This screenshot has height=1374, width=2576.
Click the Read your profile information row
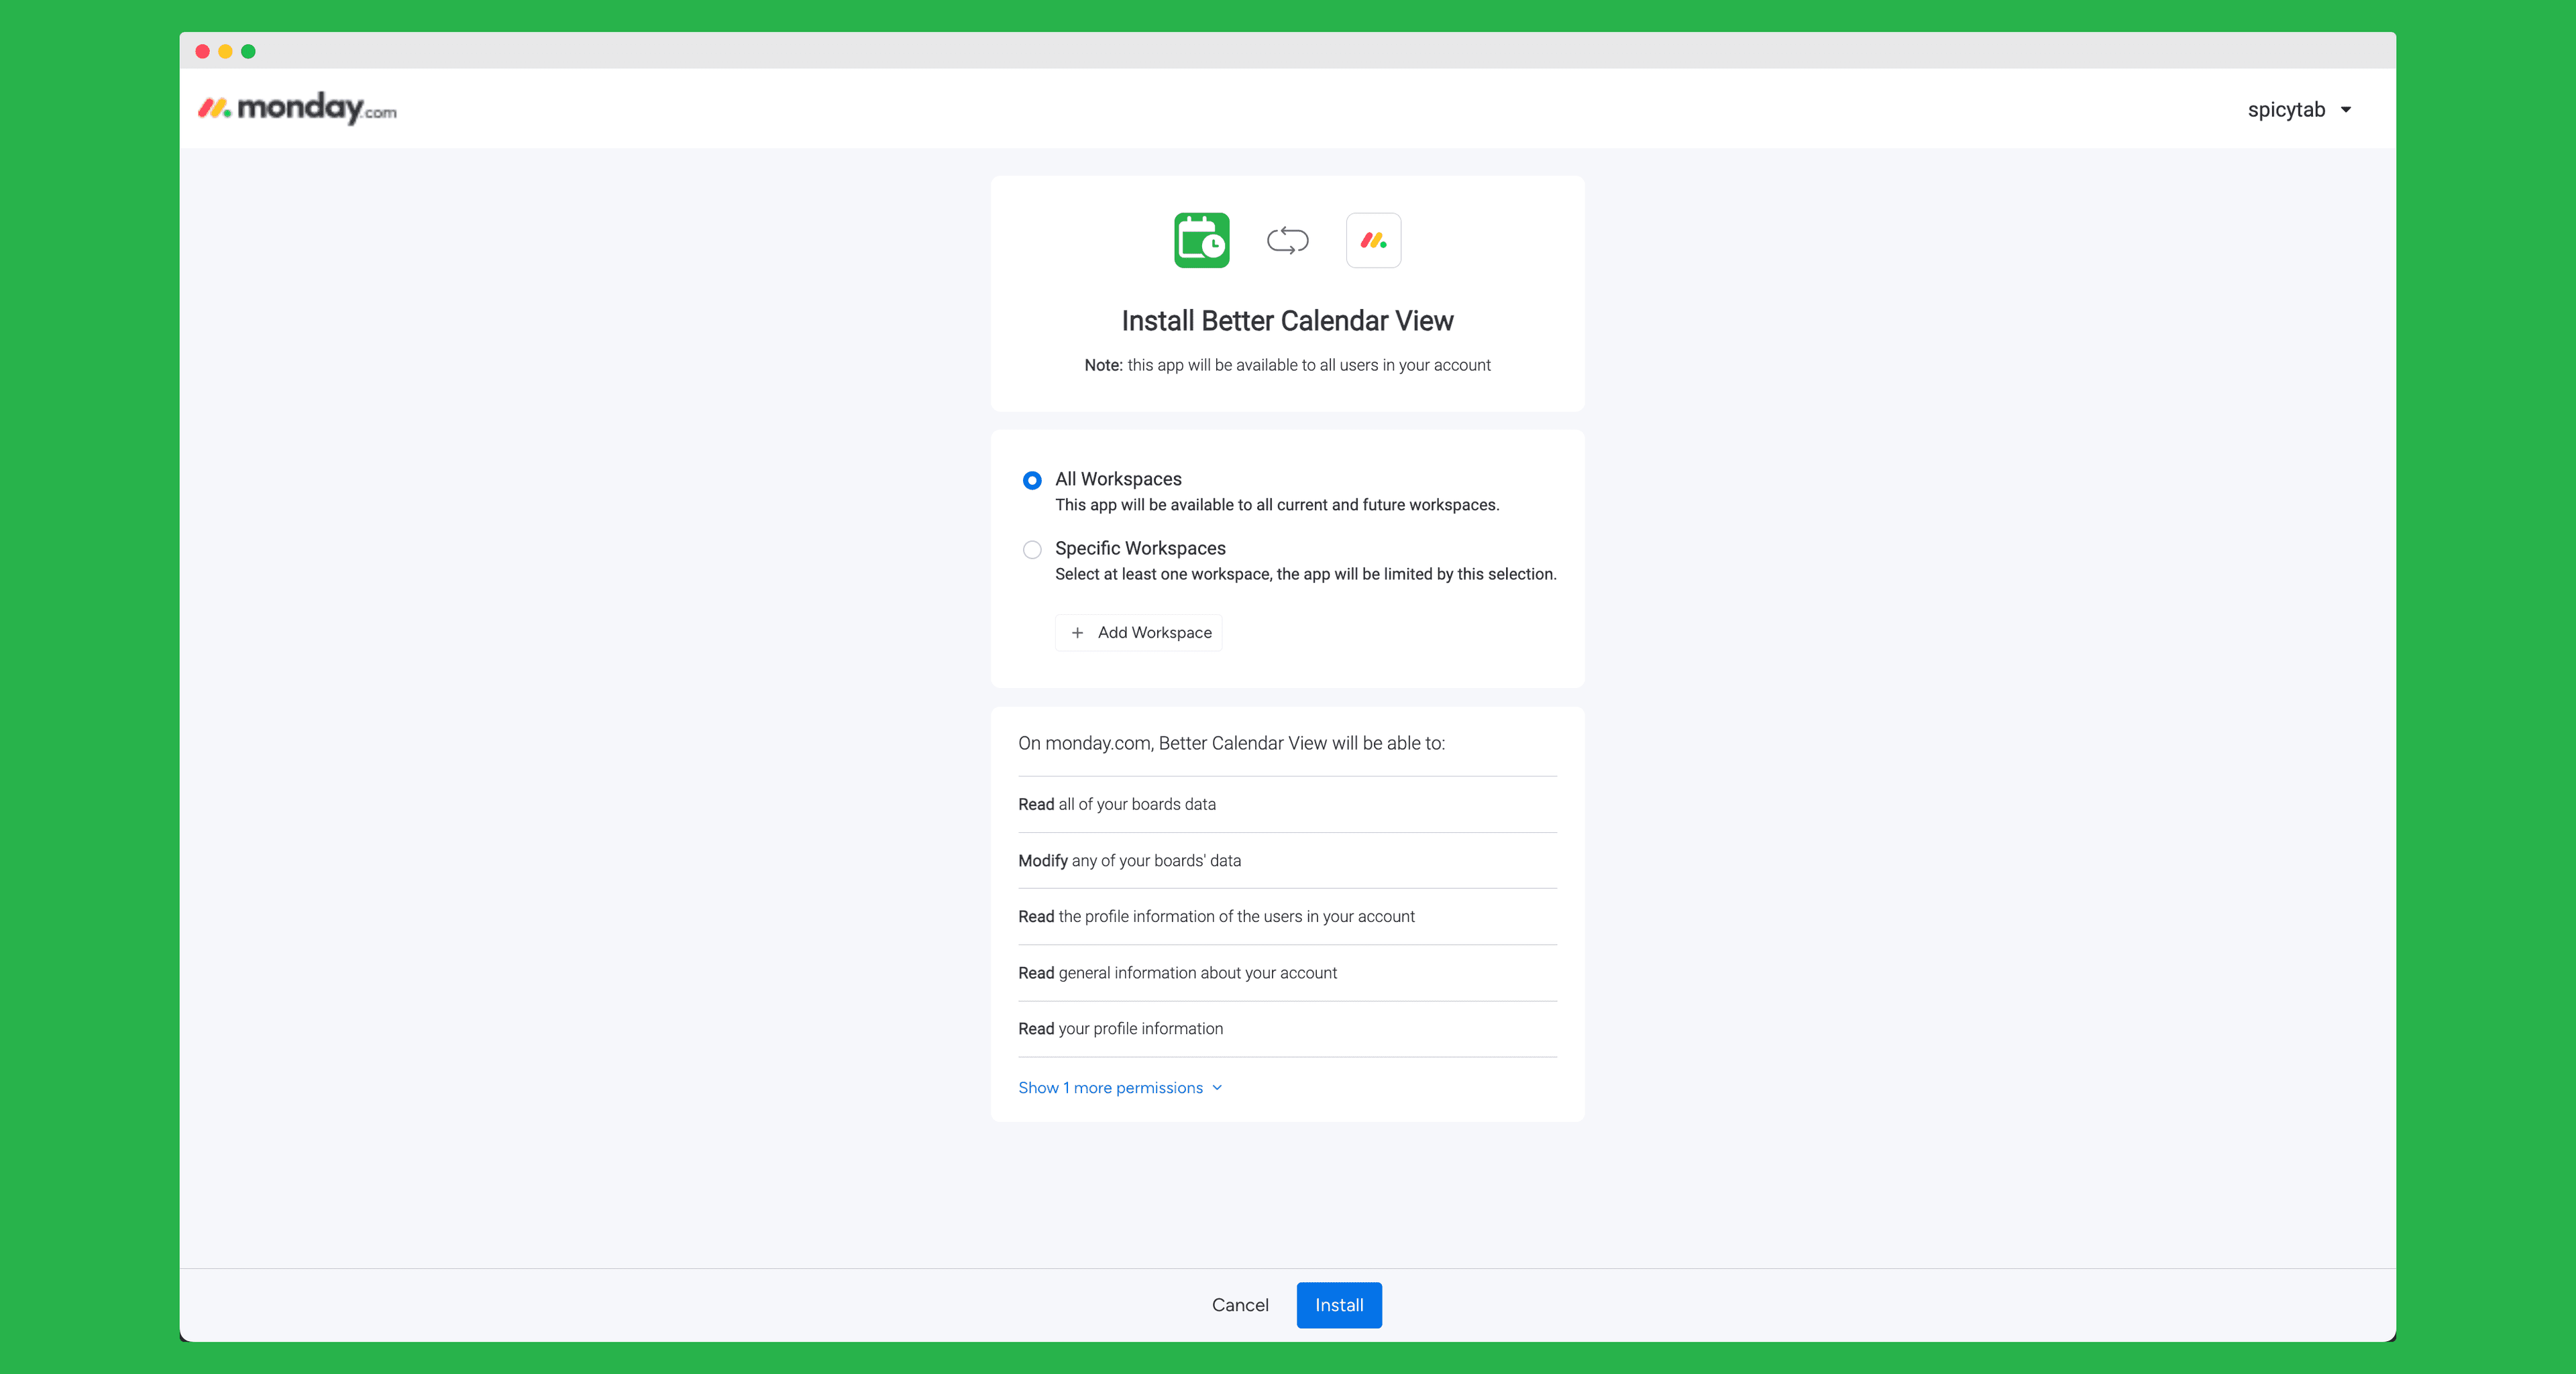coord(1120,1028)
